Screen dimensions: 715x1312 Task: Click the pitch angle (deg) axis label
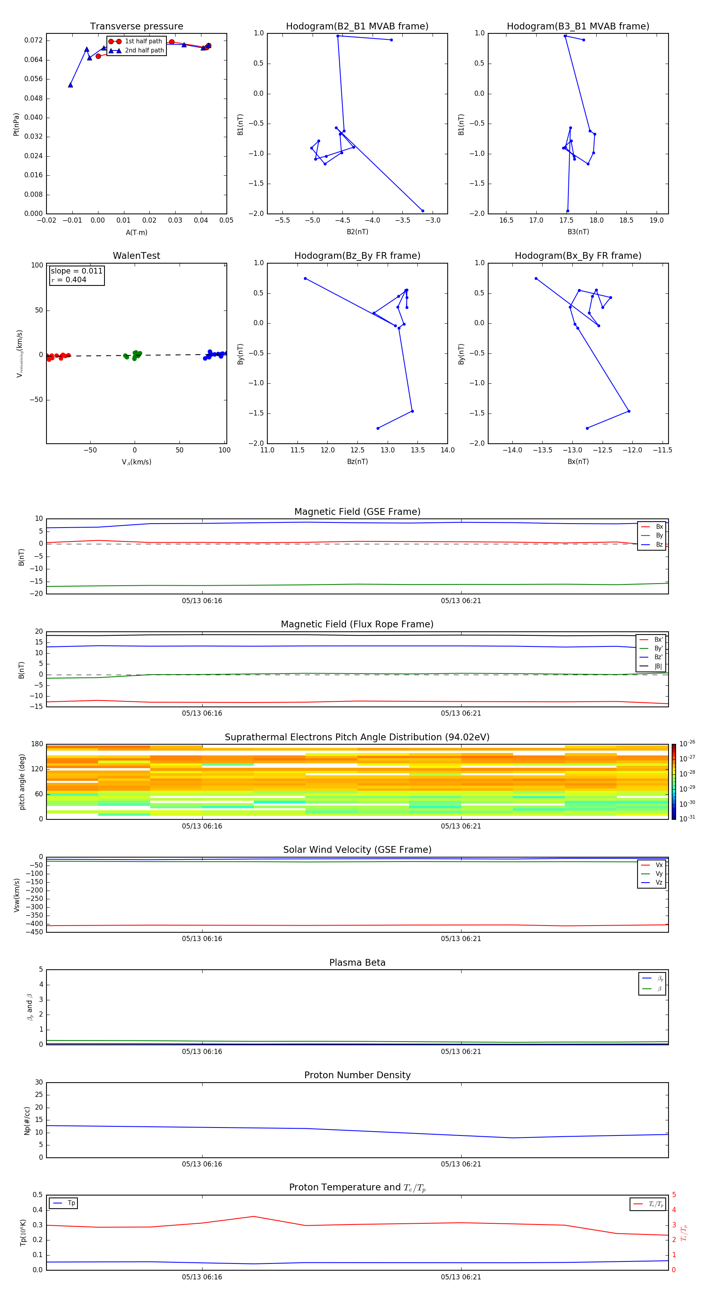click(x=22, y=782)
